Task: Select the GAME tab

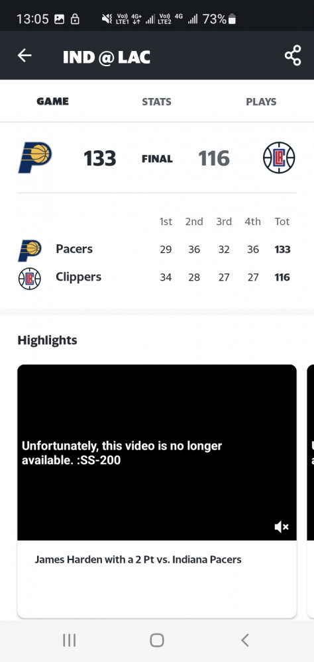Action: (x=52, y=101)
